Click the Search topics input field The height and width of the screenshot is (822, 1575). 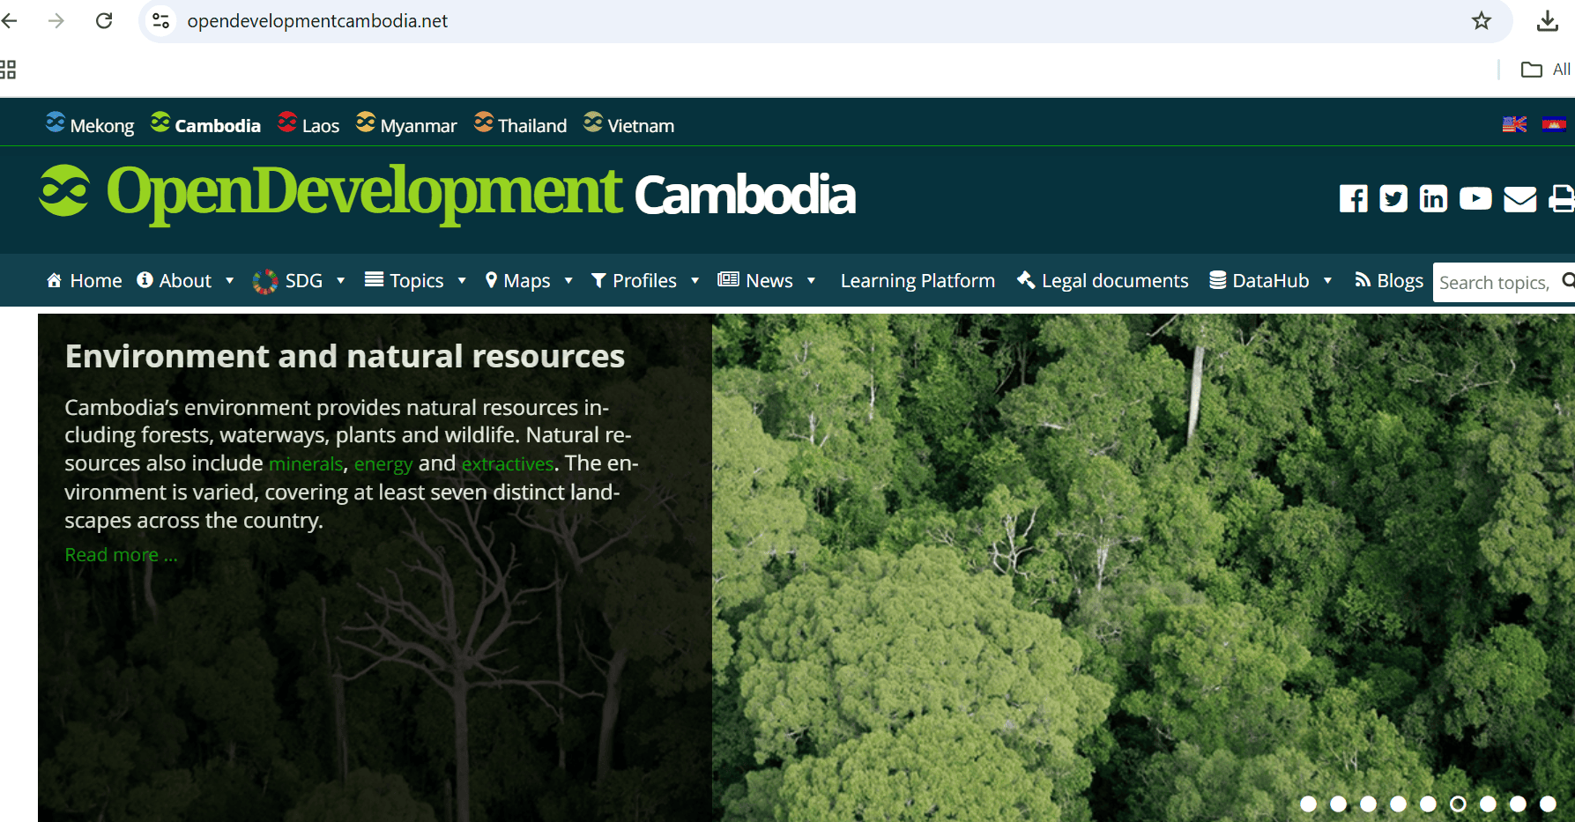pyautogui.click(x=1494, y=283)
